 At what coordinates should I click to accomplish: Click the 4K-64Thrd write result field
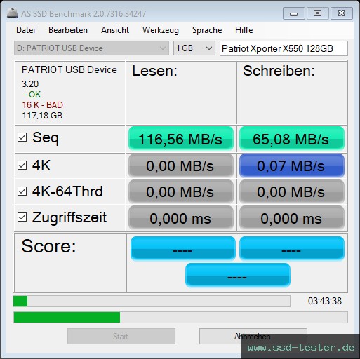click(292, 191)
